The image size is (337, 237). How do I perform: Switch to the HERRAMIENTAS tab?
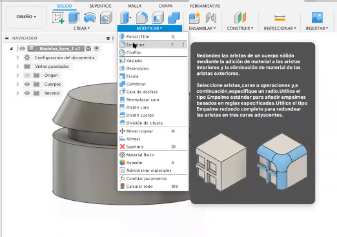click(205, 6)
